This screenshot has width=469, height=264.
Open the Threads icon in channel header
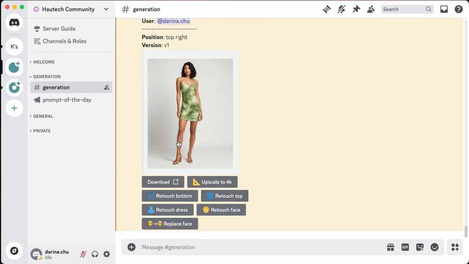(x=326, y=9)
